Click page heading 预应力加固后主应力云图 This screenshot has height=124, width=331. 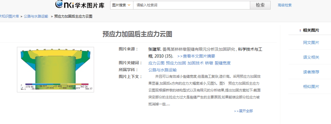[137, 34]
